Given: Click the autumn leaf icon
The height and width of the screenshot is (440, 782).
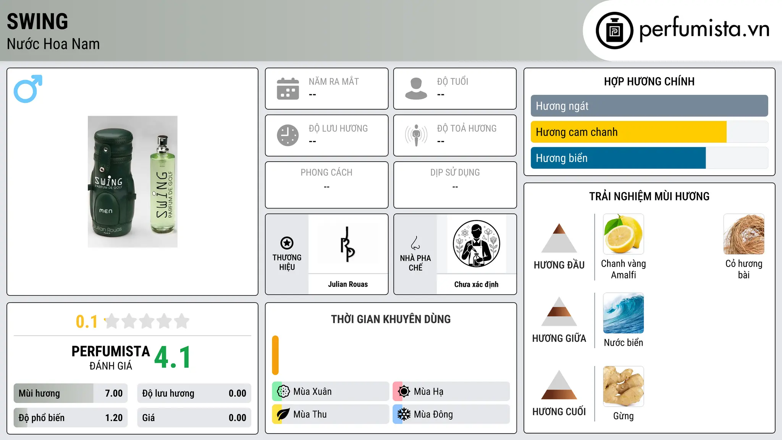Looking at the screenshot, I should tap(283, 414).
